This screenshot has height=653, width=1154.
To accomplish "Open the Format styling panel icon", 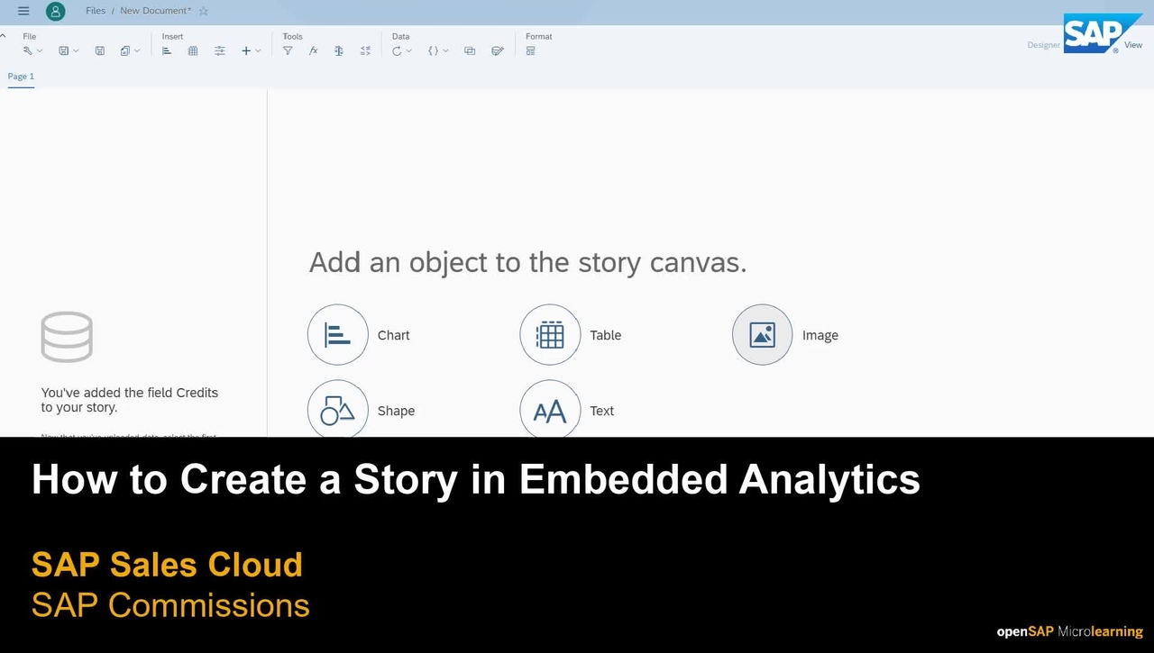I will point(531,51).
